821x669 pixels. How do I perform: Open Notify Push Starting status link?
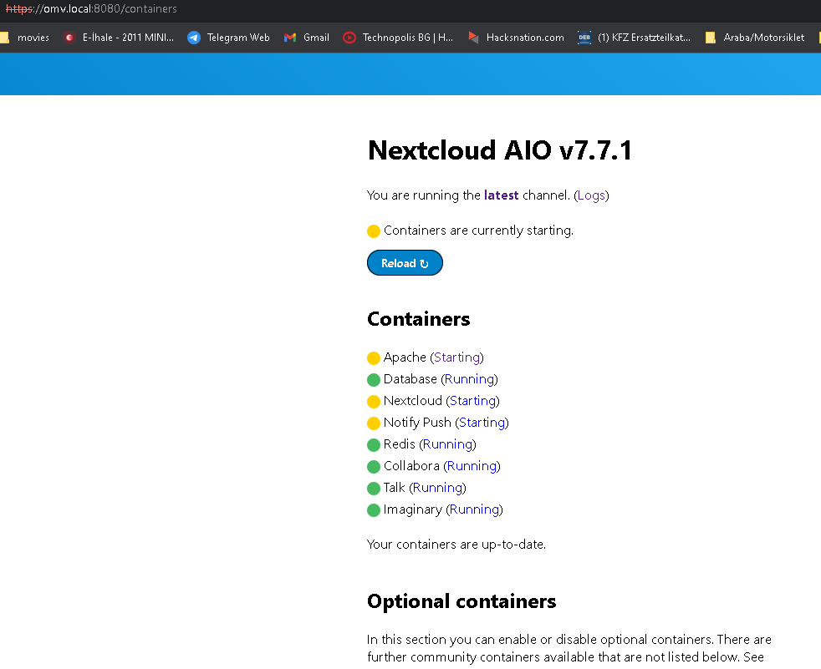click(482, 423)
